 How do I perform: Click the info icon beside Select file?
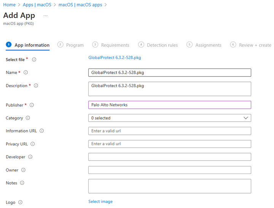[34, 59]
